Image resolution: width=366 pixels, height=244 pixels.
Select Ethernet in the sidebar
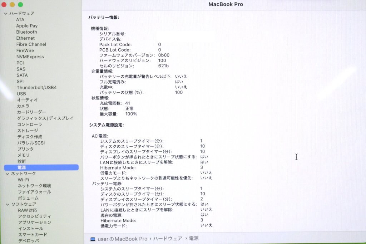25,38
